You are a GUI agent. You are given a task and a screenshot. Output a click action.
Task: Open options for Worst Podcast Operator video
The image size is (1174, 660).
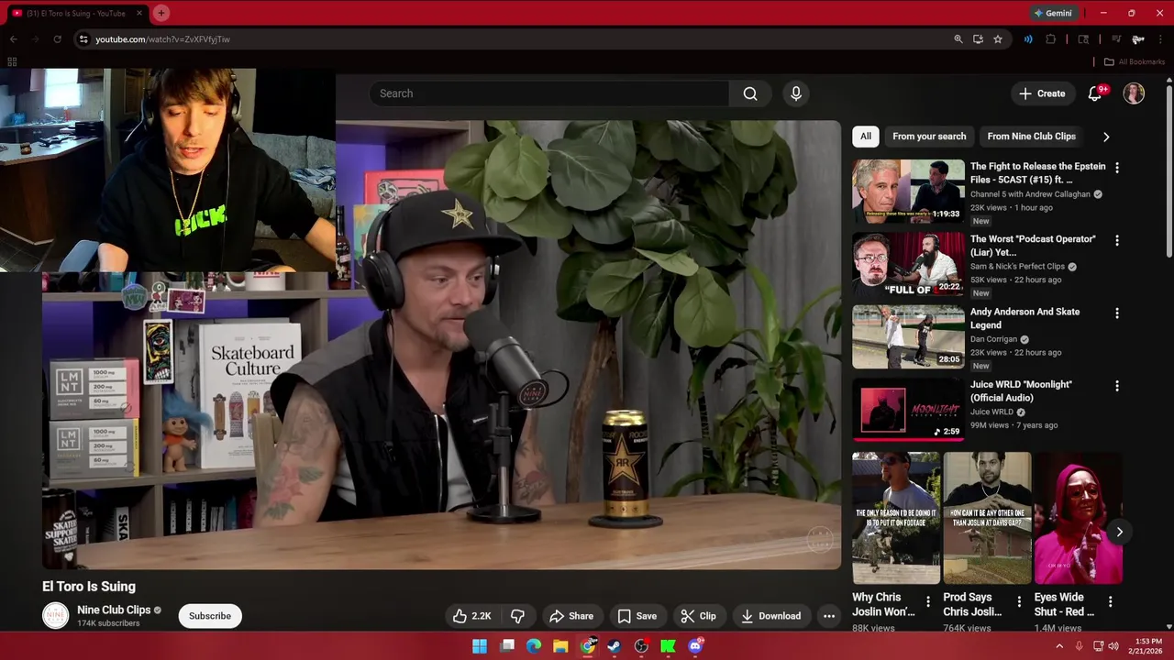coord(1116,240)
